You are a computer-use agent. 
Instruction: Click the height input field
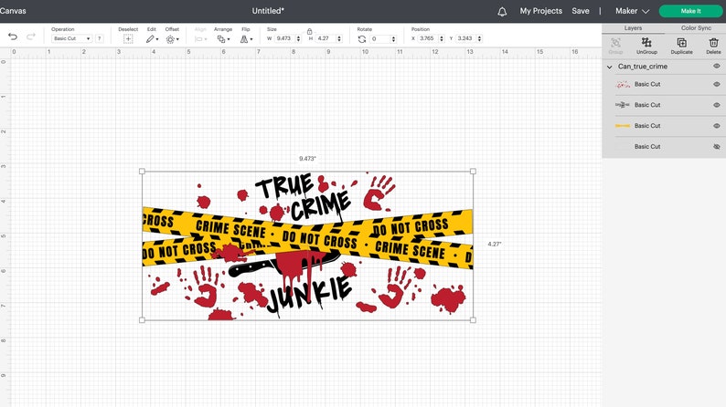(326, 38)
